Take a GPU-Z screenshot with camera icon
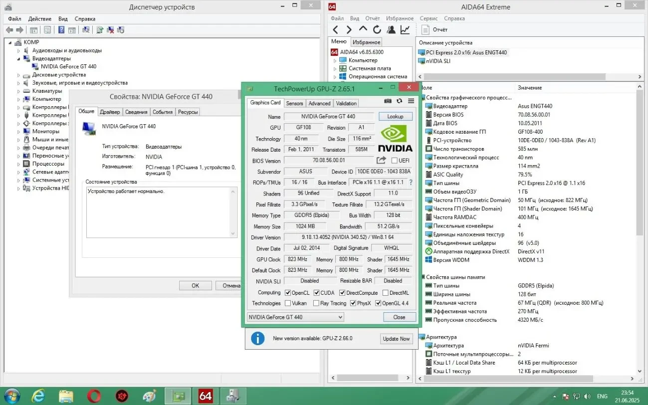Viewport: 648px width, 405px height. point(388,101)
